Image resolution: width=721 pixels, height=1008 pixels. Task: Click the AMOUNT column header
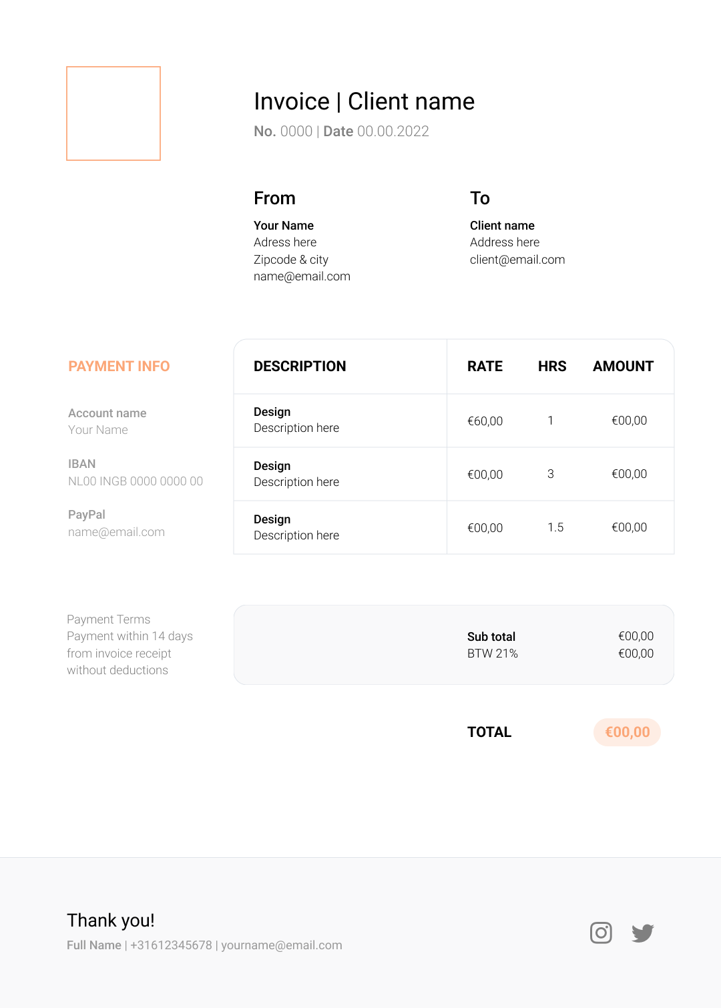click(x=623, y=366)
